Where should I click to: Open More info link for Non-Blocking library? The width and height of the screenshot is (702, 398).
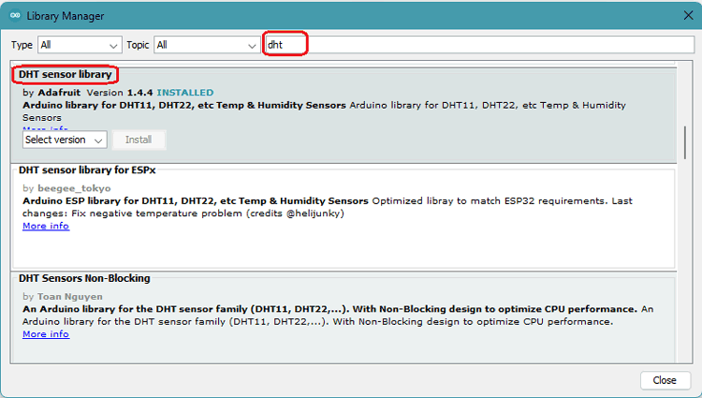(46, 334)
